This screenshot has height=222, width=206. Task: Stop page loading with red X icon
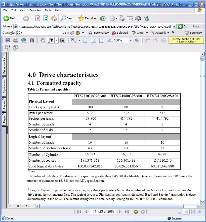point(38,18)
